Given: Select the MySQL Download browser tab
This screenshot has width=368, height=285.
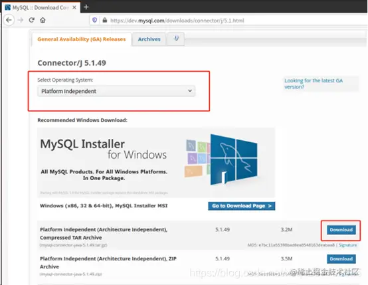Looking at the screenshot, I should pyautogui.click(x=41, y=7).
